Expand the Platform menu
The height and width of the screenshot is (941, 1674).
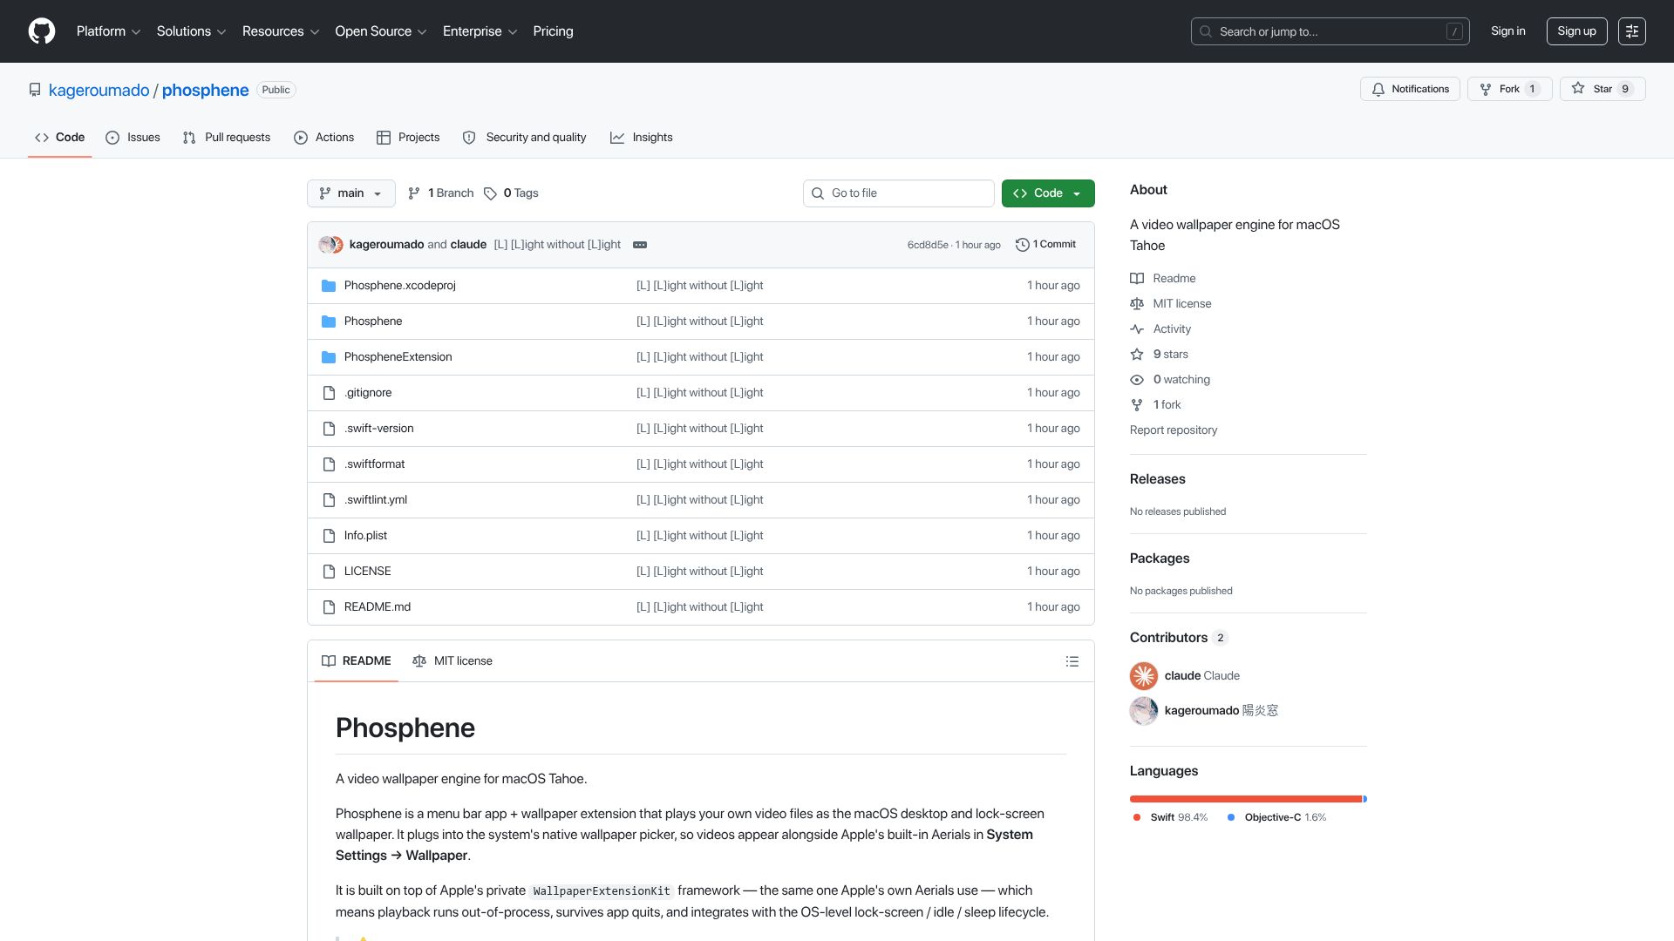108,31
